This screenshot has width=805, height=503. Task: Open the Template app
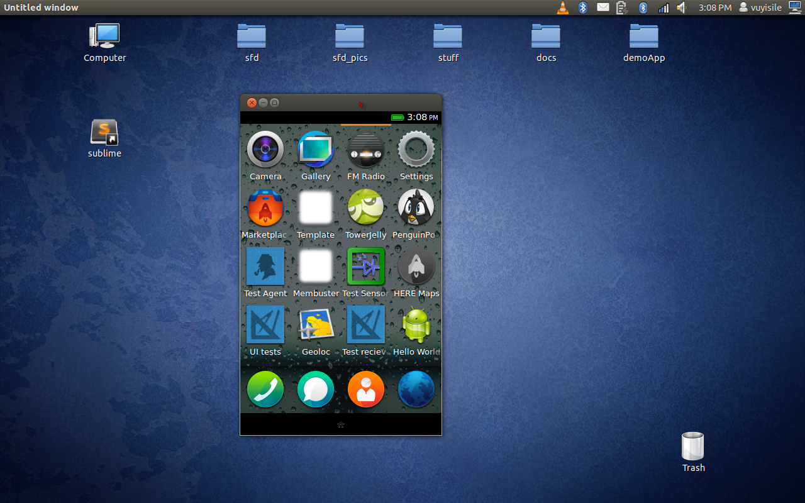tap(316, 208)
